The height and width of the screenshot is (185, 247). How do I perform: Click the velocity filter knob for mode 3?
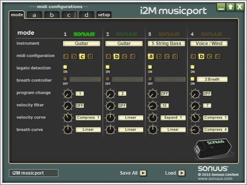pos(153,106)
